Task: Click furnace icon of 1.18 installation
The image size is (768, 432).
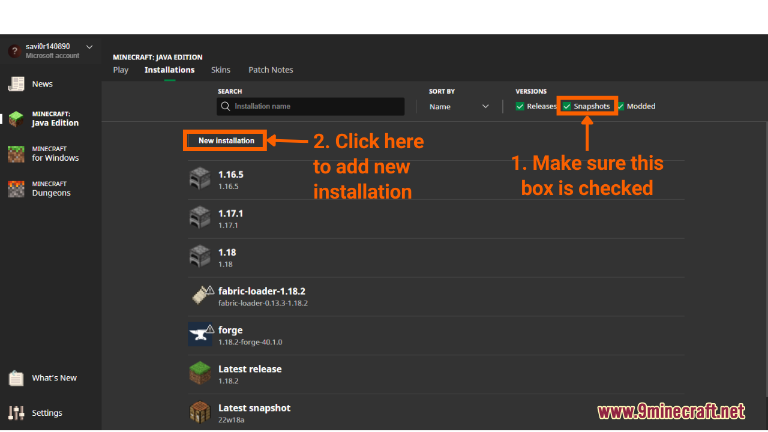Action: tap(200, 257)
